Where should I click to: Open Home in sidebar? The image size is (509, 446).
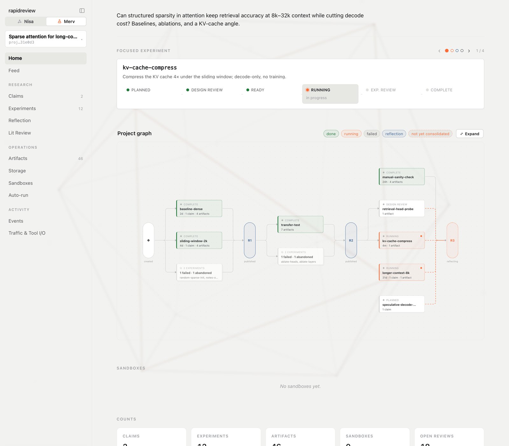tap(46, 58)
